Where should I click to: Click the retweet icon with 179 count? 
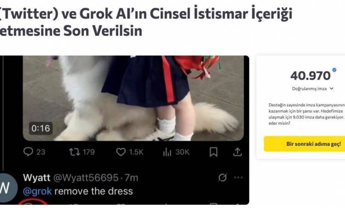tap(75, 152)
